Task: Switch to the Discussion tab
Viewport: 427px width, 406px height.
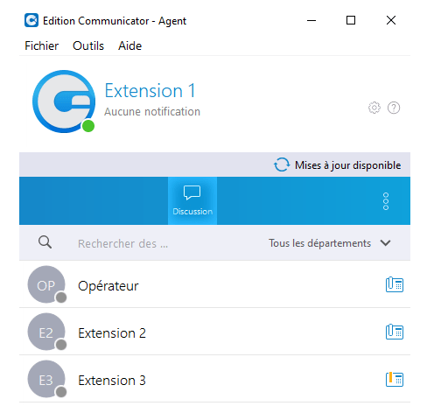Action: 192,200
